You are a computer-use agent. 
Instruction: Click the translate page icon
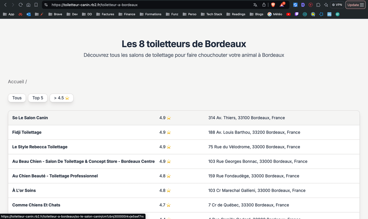[x=255, y=5]
